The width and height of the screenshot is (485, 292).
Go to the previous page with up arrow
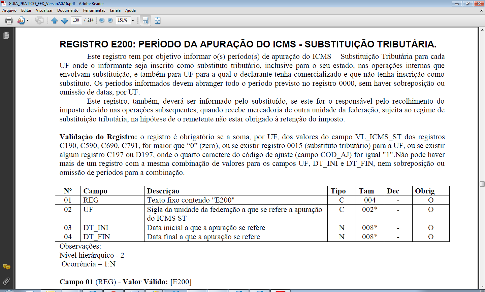55,21
